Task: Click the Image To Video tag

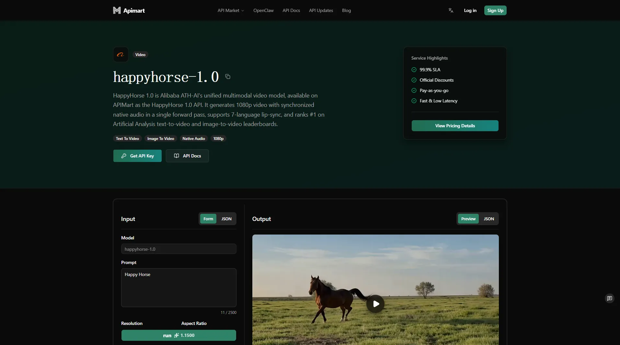Action: [161, 138]
